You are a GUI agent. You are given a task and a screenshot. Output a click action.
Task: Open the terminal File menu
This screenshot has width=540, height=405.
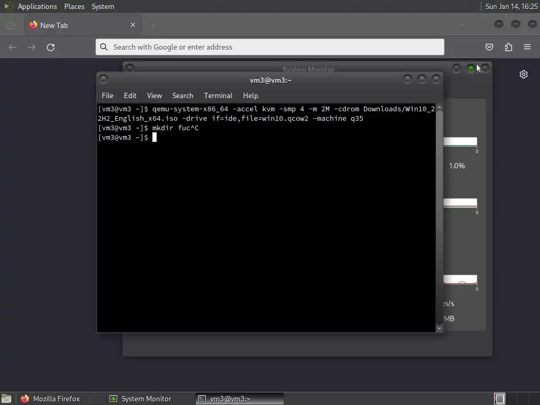108,95
